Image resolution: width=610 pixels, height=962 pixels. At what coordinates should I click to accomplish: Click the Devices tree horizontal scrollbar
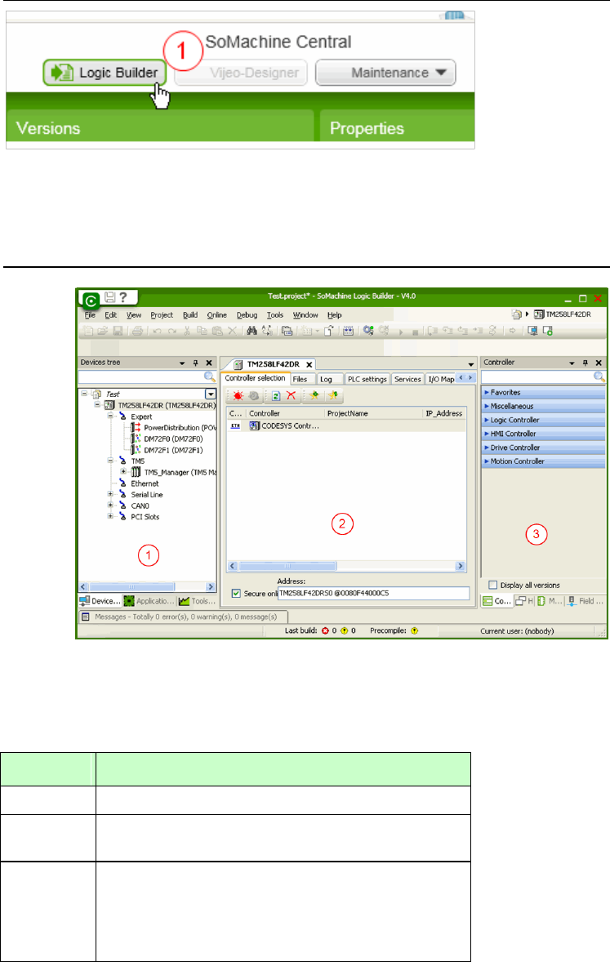[x=147, y=586]
